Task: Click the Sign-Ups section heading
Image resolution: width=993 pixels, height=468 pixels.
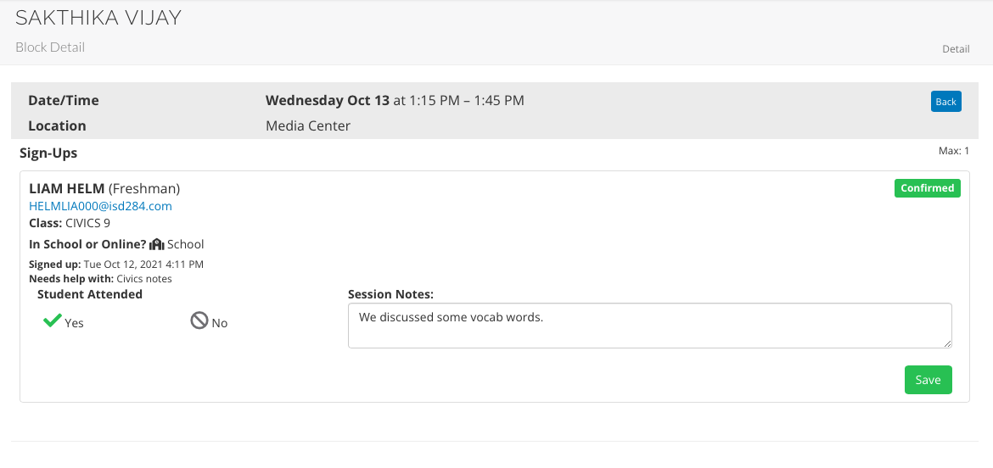Action: pyautogui.click(x=48, y=153)
